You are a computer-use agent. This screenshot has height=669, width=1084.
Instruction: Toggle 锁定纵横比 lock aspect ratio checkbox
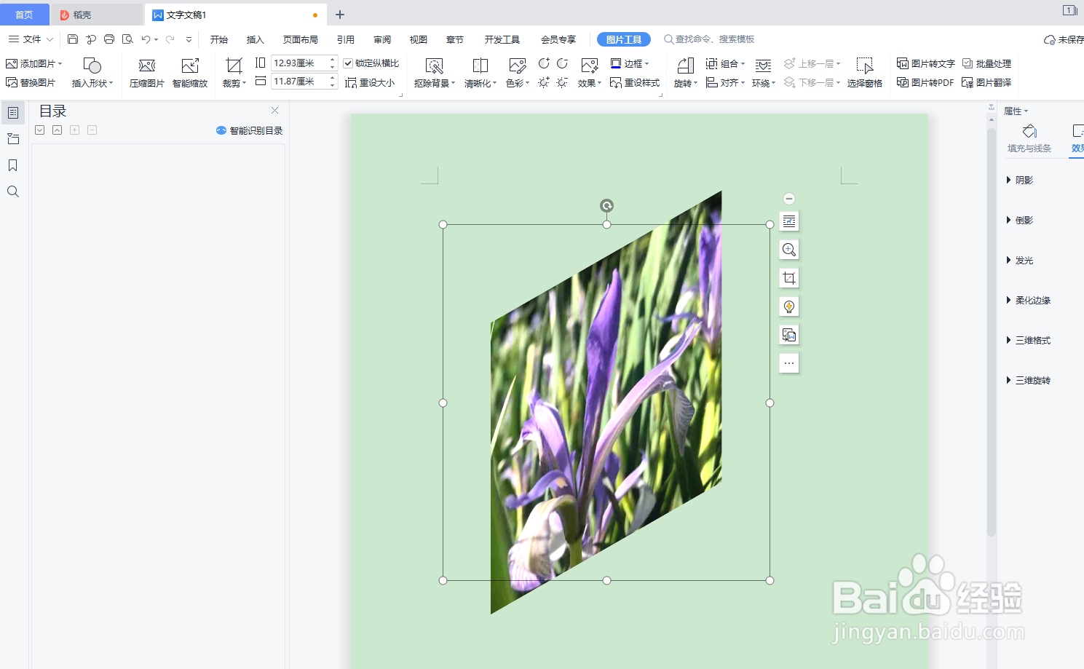(348, 63)
